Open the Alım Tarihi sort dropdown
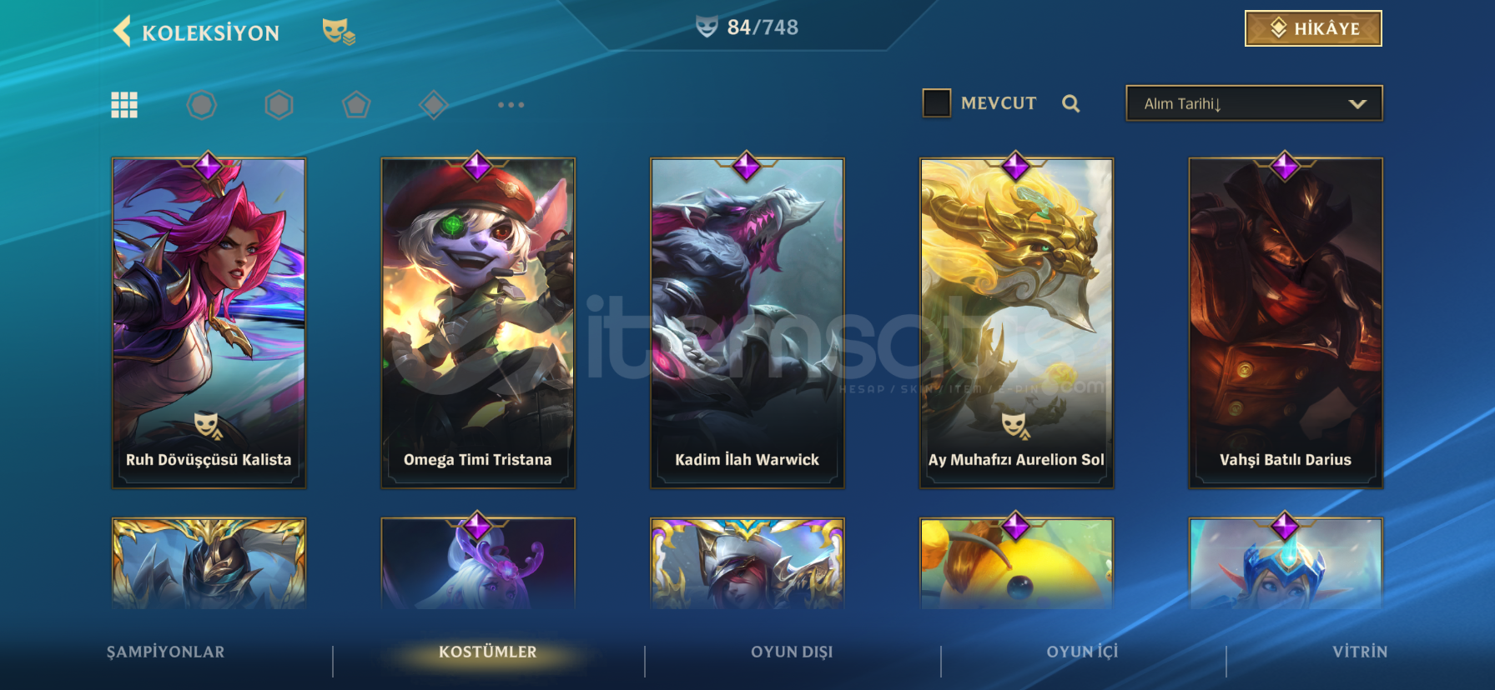 pyautogui.click(x=1254, y=103)
